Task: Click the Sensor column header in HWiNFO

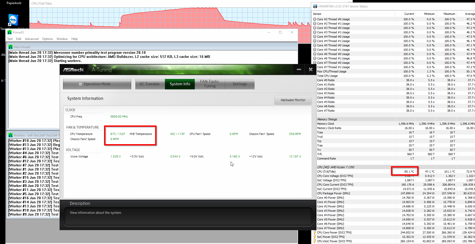Action: pyautogui.click(x=317, y=14)
